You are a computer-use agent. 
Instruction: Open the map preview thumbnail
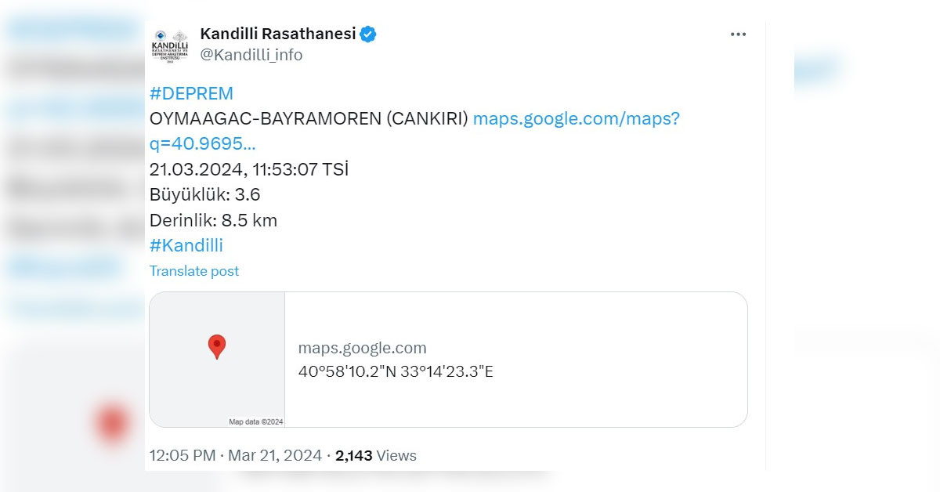click(217, 360)
